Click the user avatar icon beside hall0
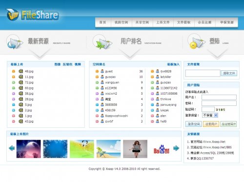The width and height of the screenshot is (244, 182). tap(158, 121)
